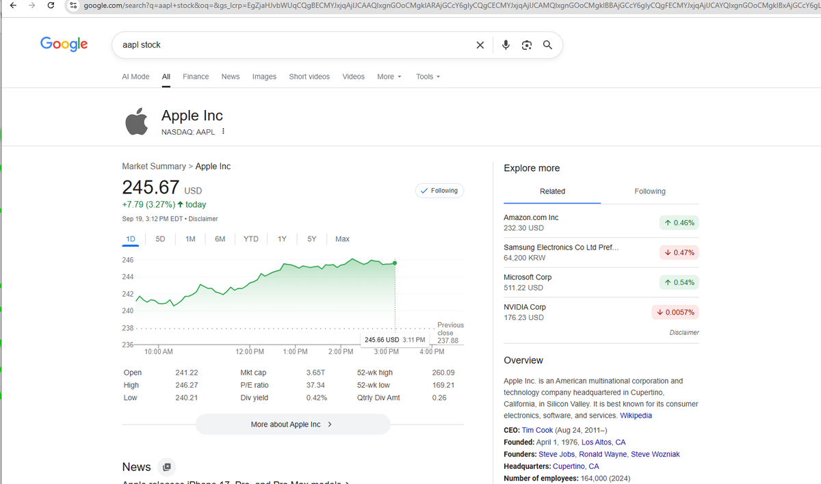The width and height of the screenshot is (821, 484).
Task: Select the 1Y chart range
Action: [282, 239]
